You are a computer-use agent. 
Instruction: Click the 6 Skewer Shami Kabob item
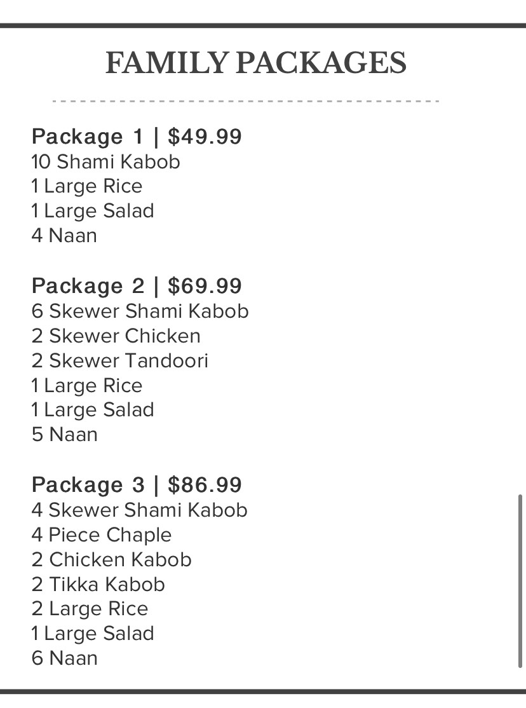(x=140, y=311)
